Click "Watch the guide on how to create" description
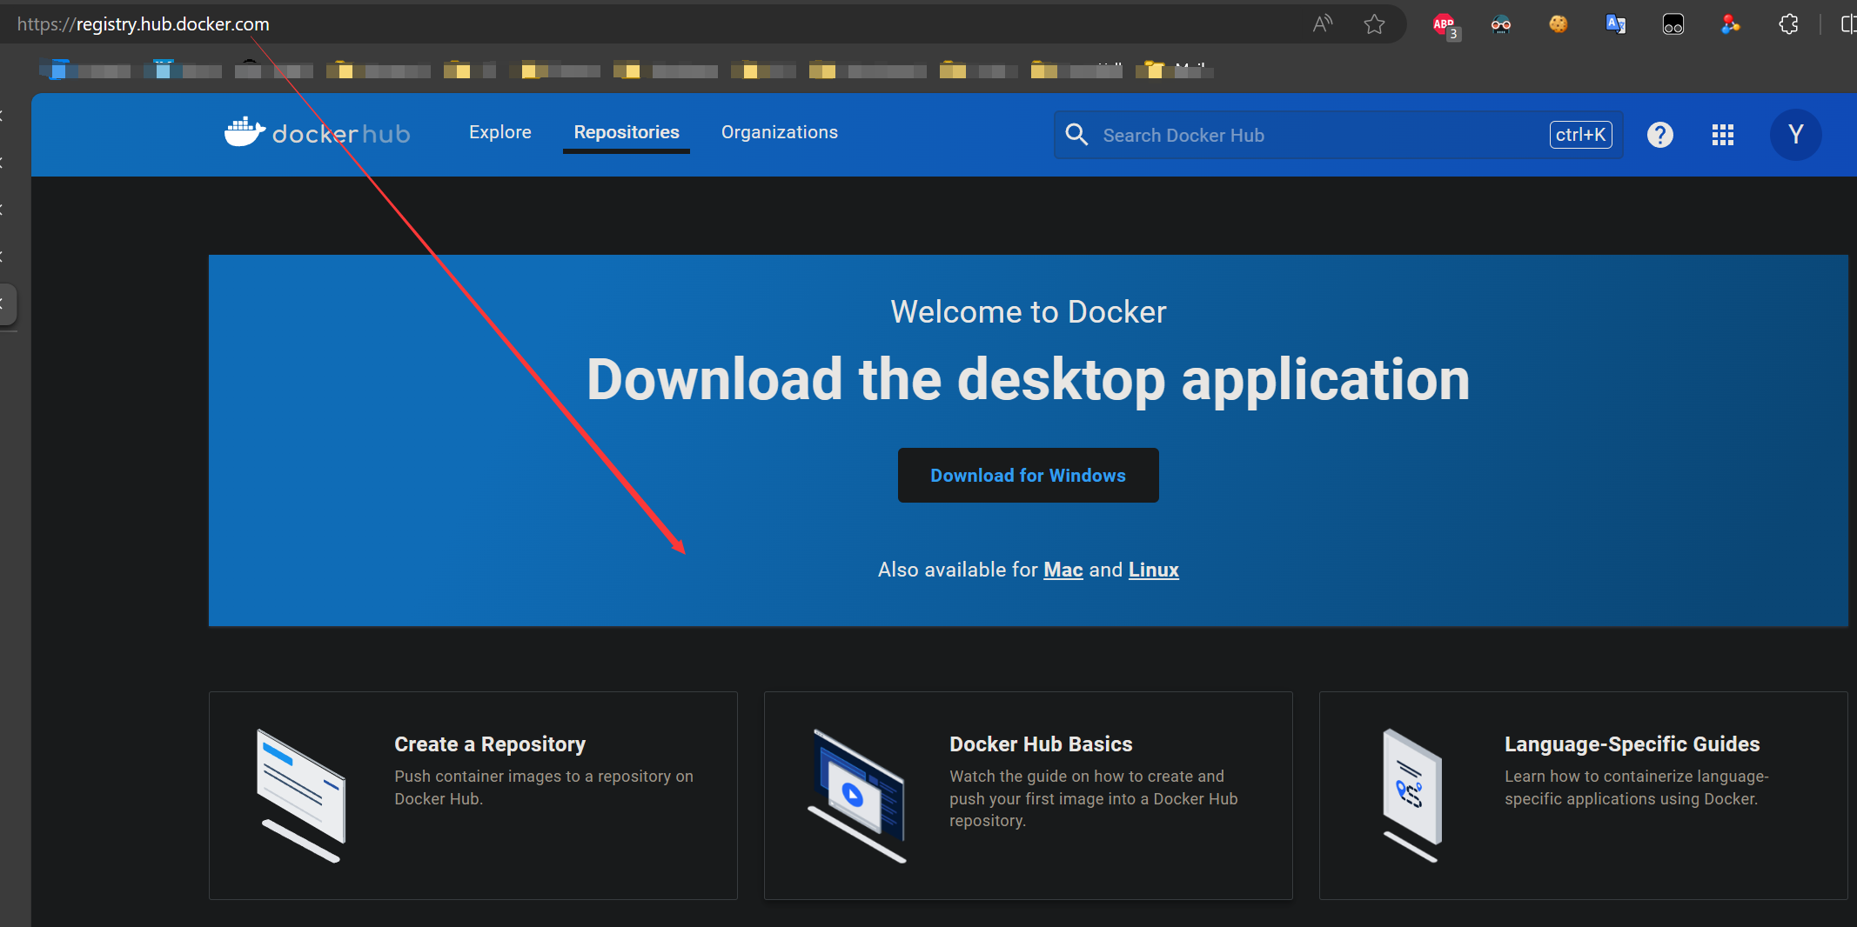 pyautogui.click(x=1093, y=798)
